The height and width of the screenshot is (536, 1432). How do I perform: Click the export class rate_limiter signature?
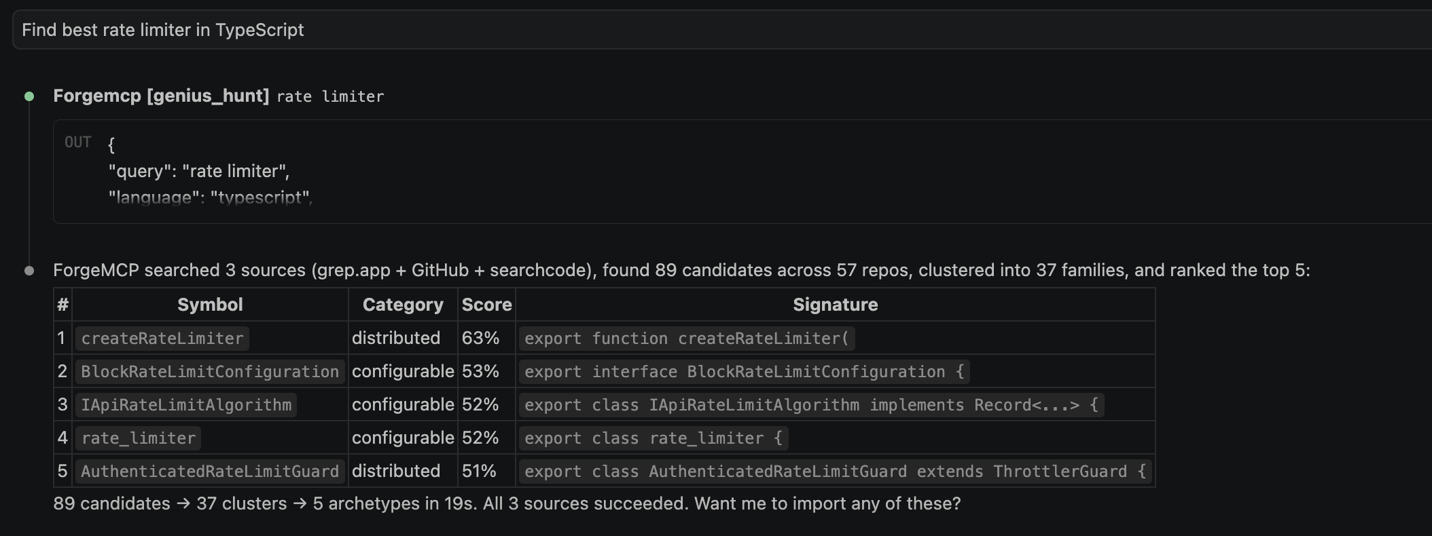tap(654, 438)
